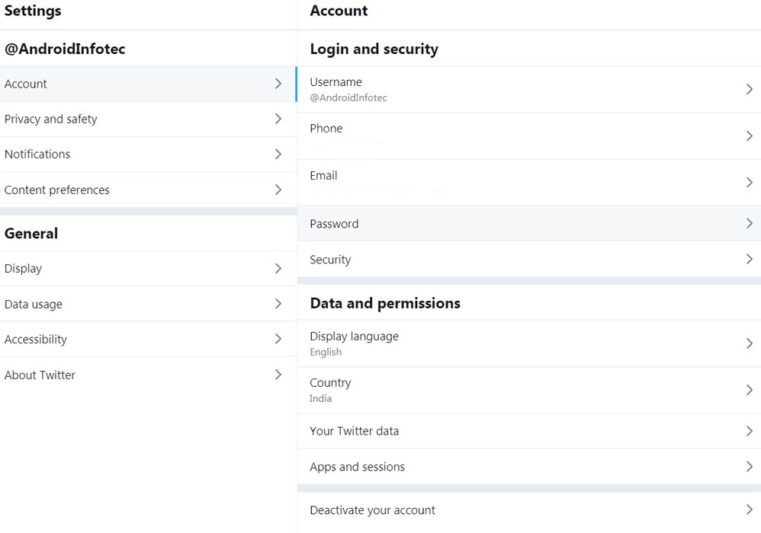Open Your Twitter data

point(529,431)
